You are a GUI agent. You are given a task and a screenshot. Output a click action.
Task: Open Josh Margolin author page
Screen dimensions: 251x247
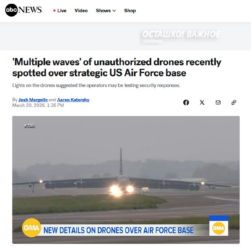click(33, 100)
